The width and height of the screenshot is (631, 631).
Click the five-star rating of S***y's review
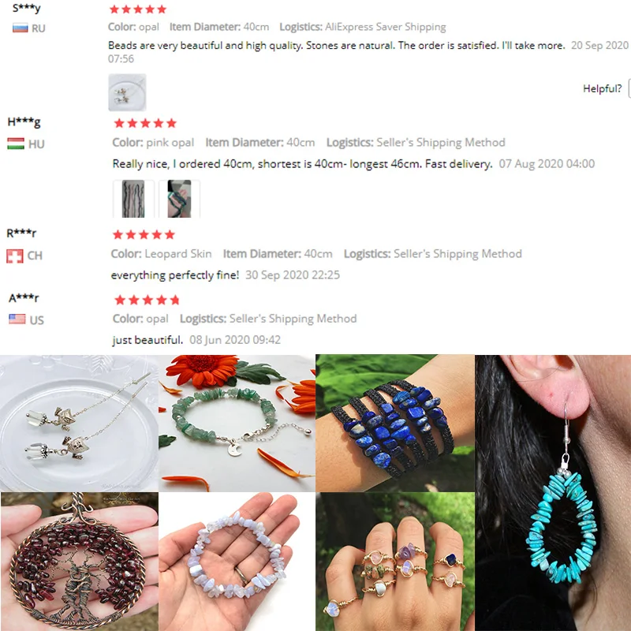[138, 9]
